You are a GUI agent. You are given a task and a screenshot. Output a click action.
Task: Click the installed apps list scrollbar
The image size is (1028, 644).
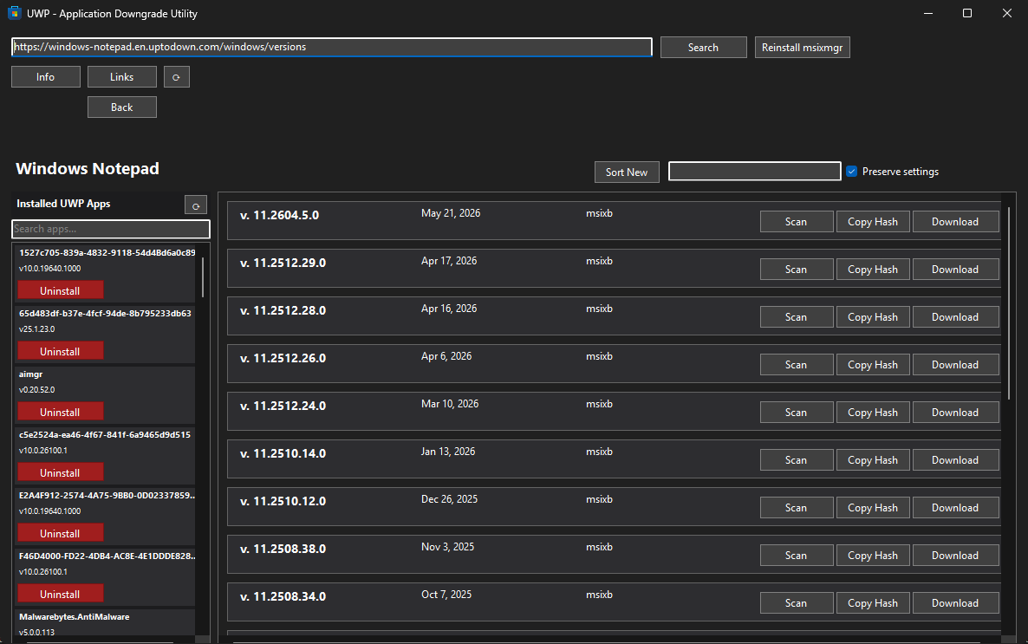click(203, 276)
